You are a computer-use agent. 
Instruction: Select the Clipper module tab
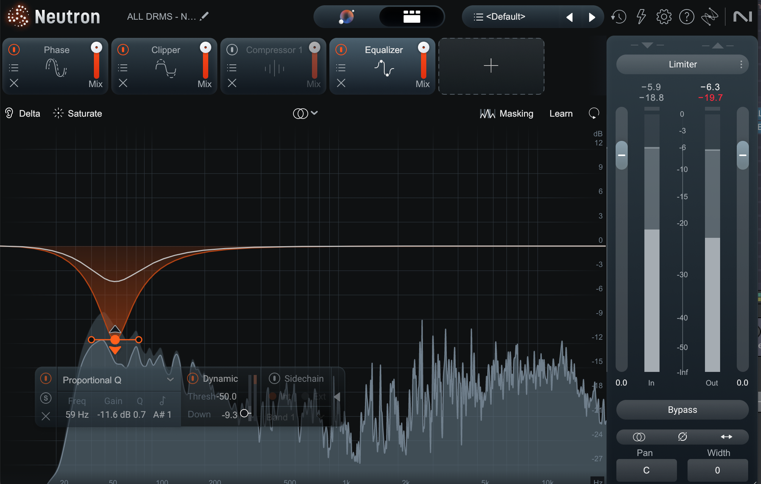(x=165, y=66)
